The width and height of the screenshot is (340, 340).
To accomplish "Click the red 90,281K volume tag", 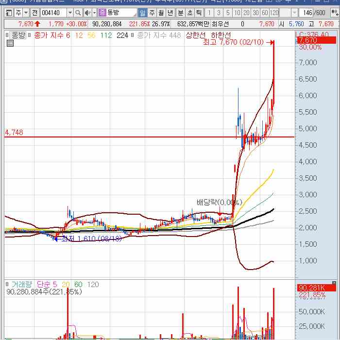I will (x=316, y=288).
